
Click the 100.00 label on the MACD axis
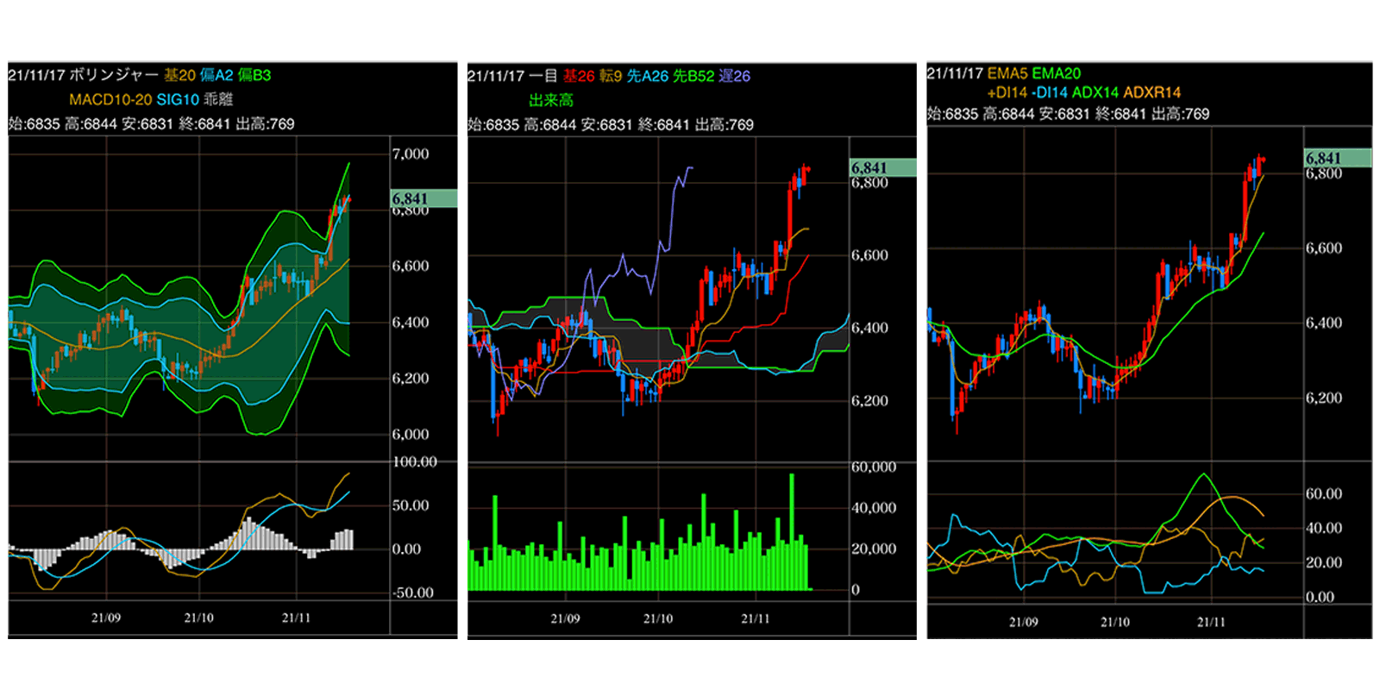(415, 462)
